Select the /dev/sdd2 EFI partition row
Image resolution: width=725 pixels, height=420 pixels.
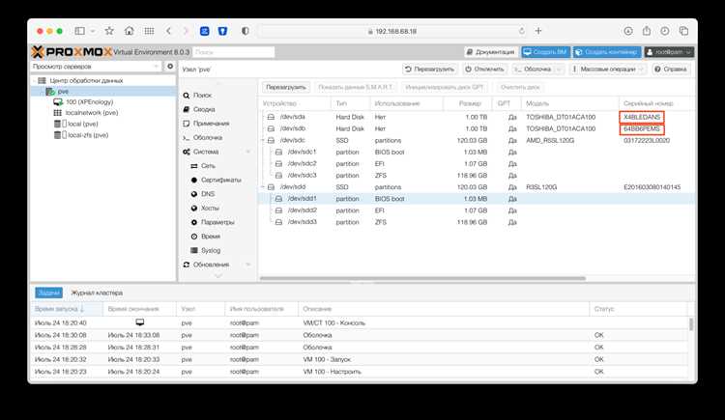pos(477,210)
